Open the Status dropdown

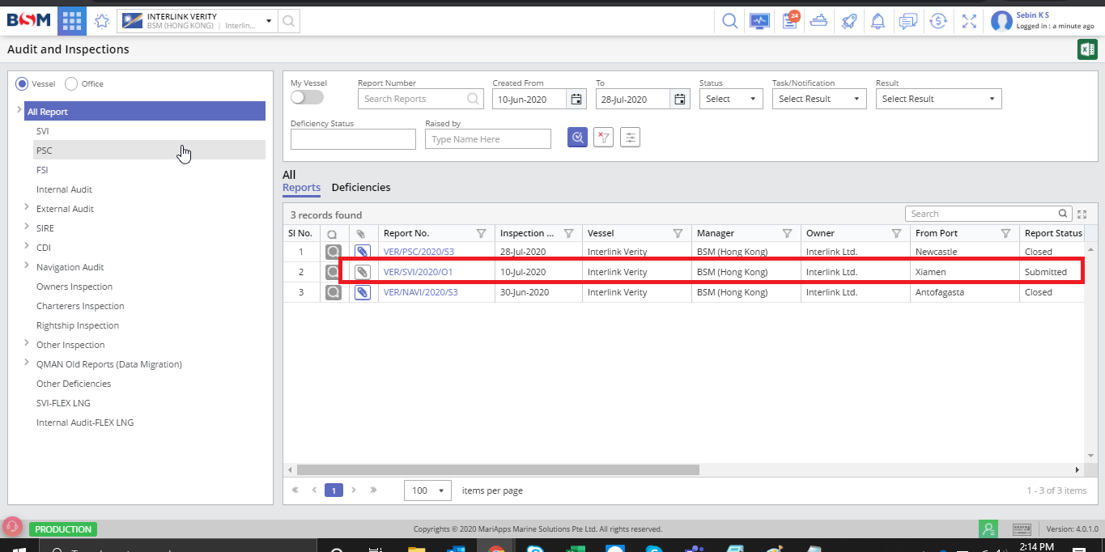click(x=730, y=99)
